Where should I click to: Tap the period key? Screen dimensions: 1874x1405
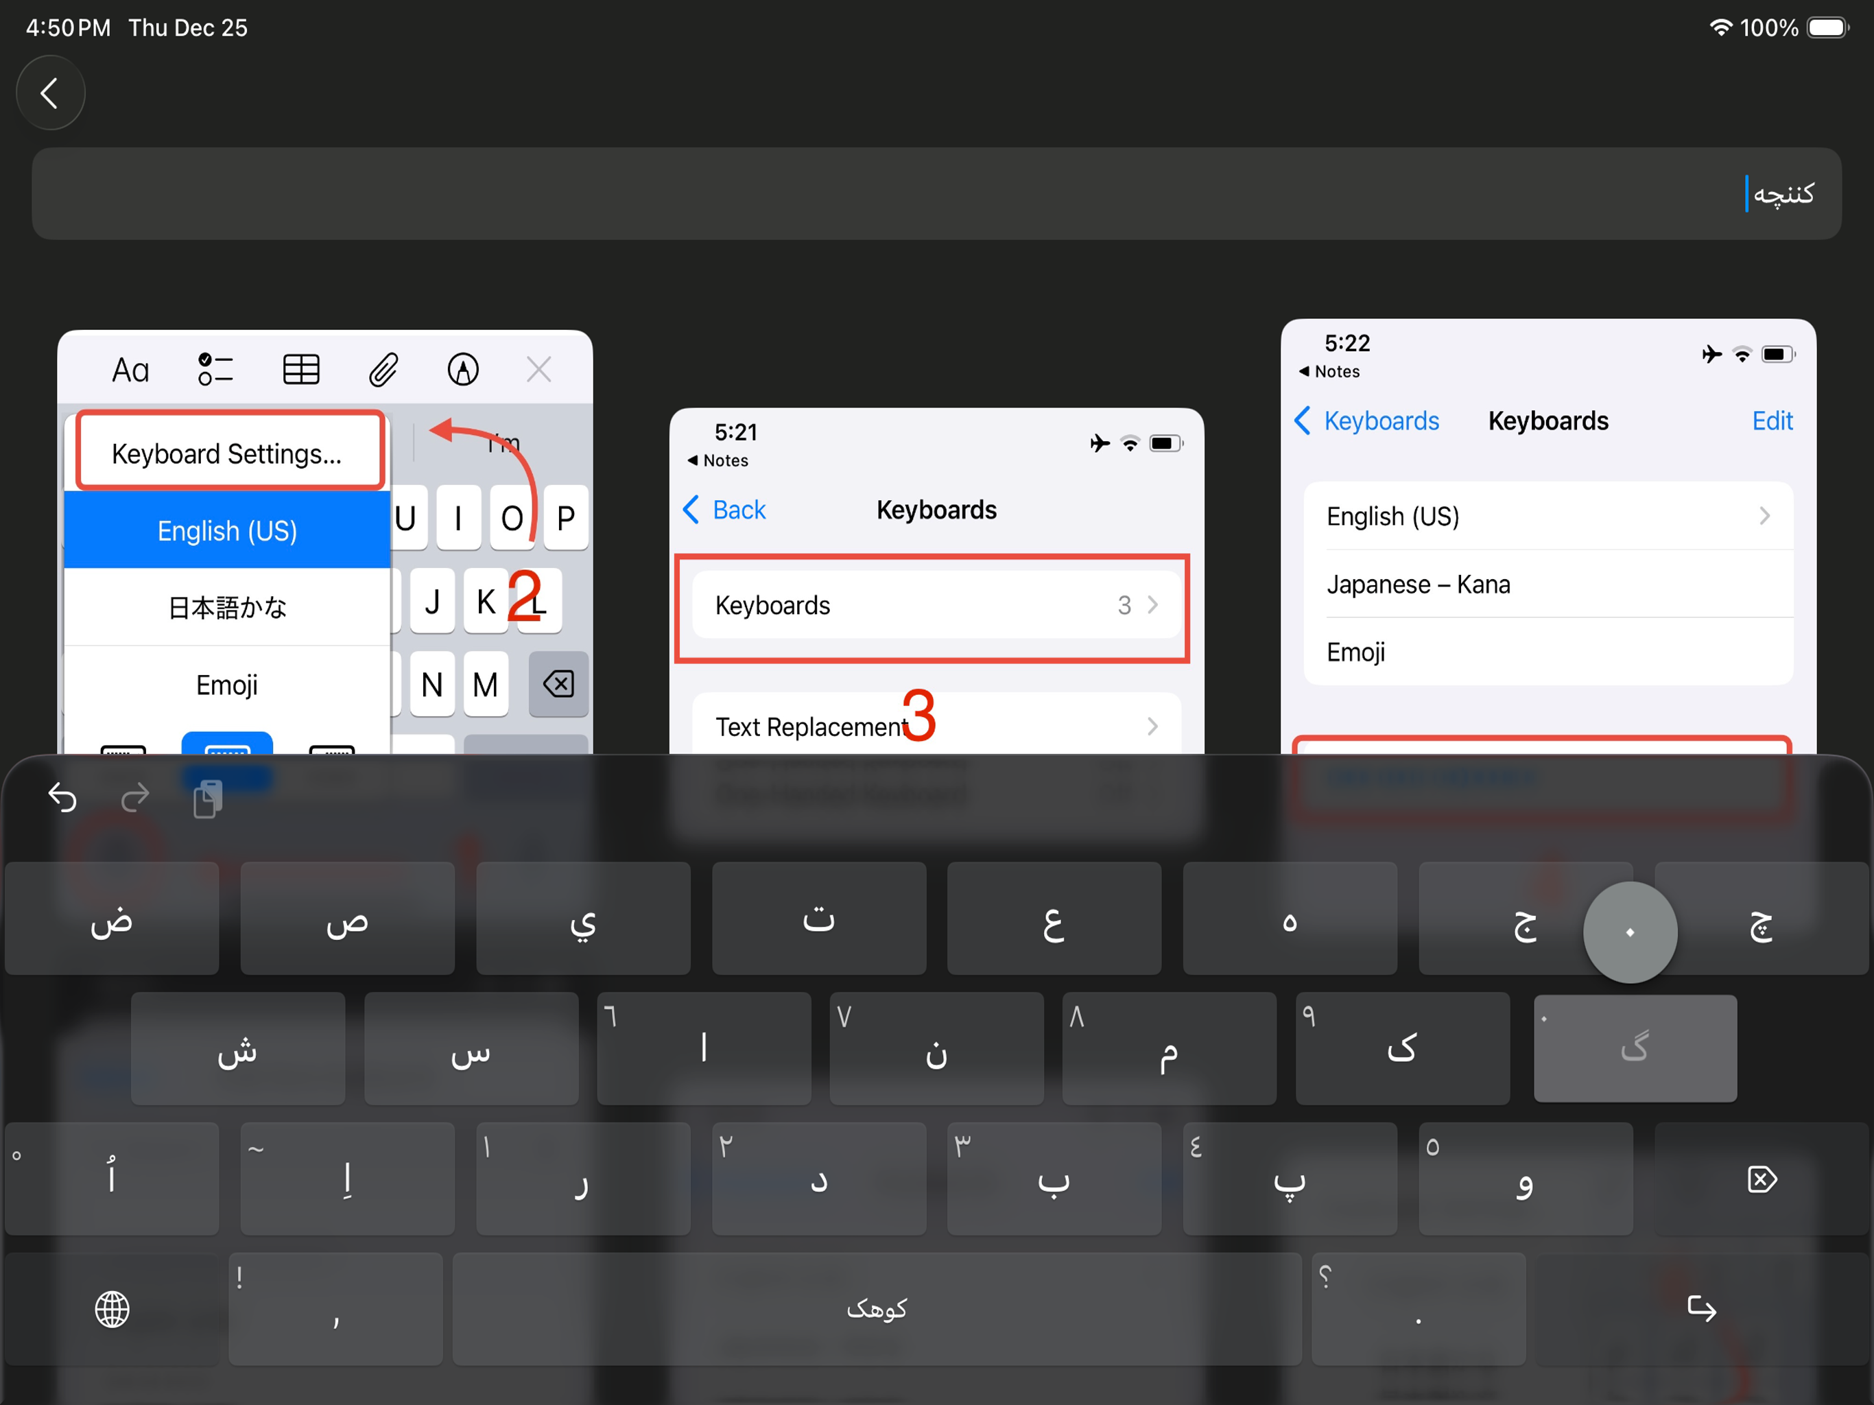[1419, 1308]
